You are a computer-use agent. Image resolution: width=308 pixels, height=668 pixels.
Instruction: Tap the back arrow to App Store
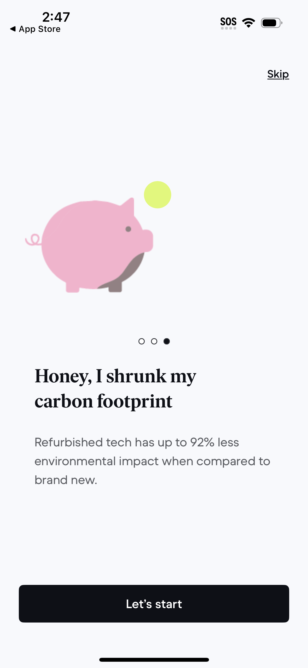point(13,29)
